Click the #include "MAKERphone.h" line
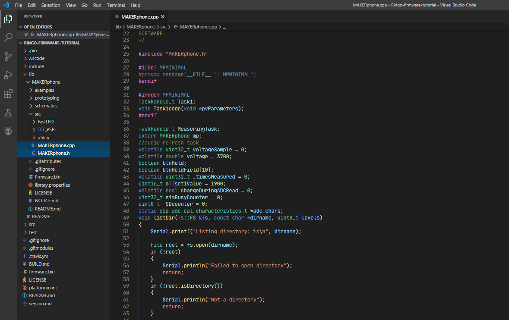The width and height of the screenshot is (509, 320). click(173, 54)
